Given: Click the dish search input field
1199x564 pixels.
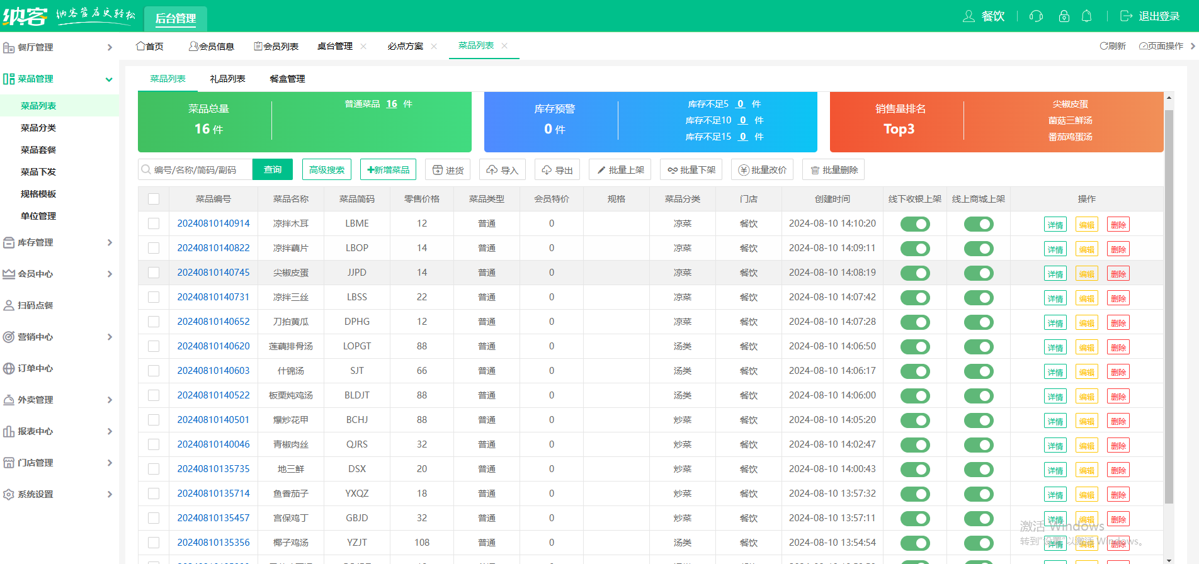Looking at the screenshot, I should point(195,170).
